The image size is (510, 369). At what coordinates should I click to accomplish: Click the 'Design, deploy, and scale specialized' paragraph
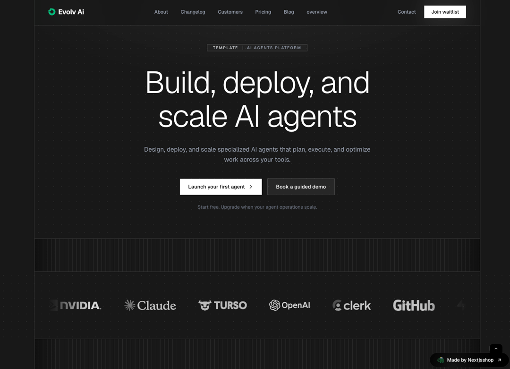pos(257,154)
